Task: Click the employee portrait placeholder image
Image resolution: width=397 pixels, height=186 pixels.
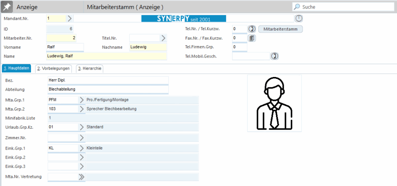Action: click(x=274, y=103)
